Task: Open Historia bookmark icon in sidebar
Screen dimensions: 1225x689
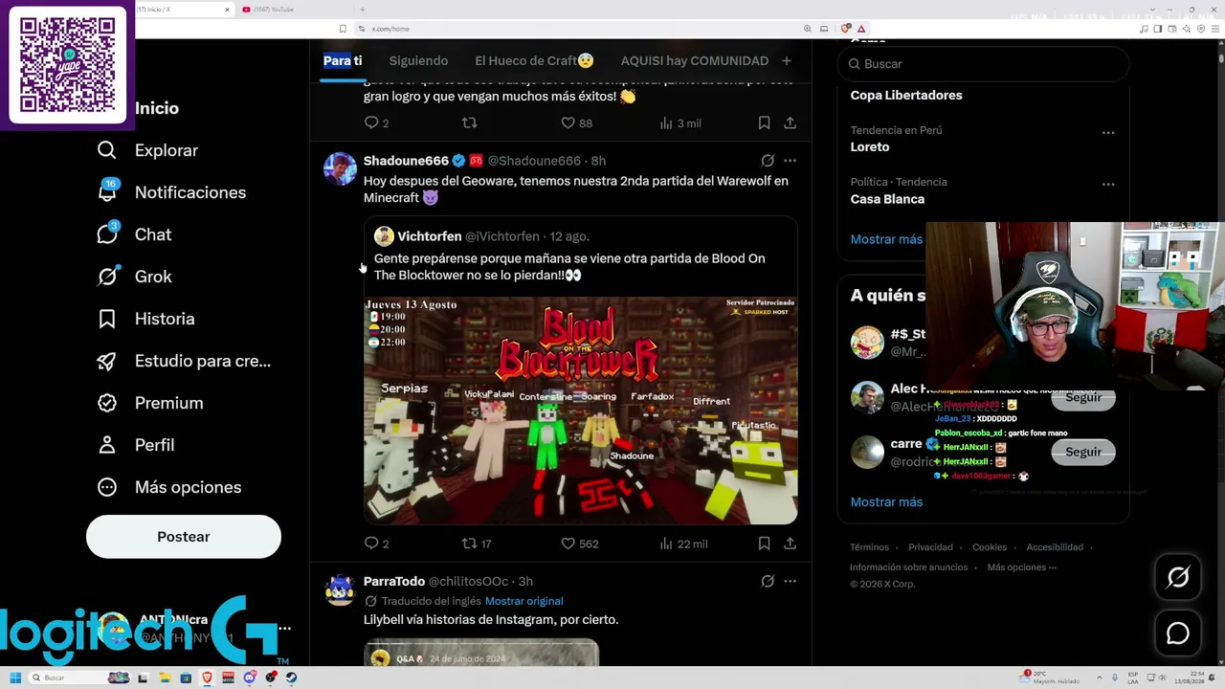Action: [x=107, y=319]
